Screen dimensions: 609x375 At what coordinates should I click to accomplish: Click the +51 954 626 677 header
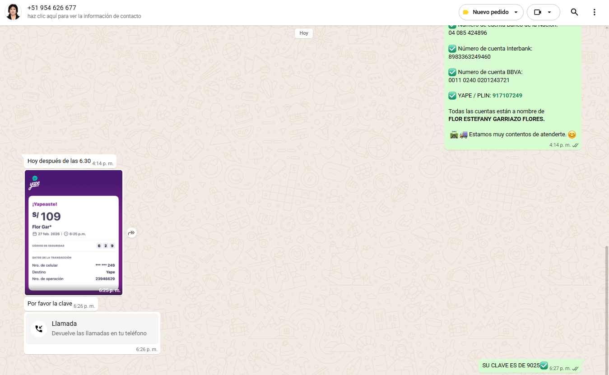tap(52, 8)
